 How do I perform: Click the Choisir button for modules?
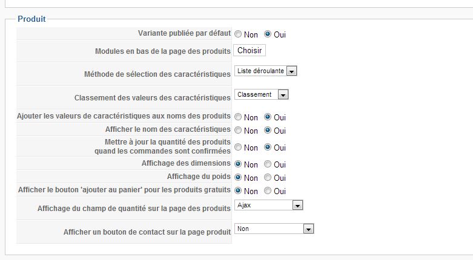250,50
